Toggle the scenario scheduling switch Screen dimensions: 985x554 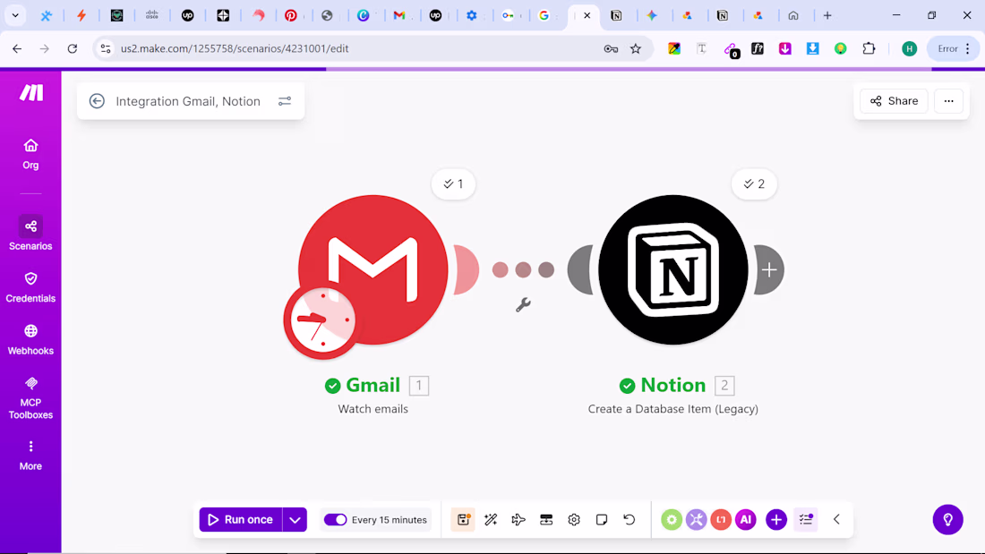tap(336, 519)
